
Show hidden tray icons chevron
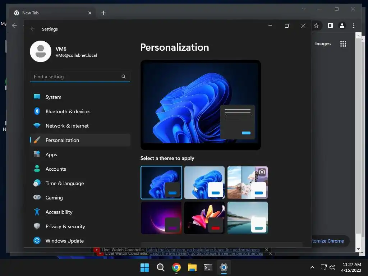tap(312, 267)
